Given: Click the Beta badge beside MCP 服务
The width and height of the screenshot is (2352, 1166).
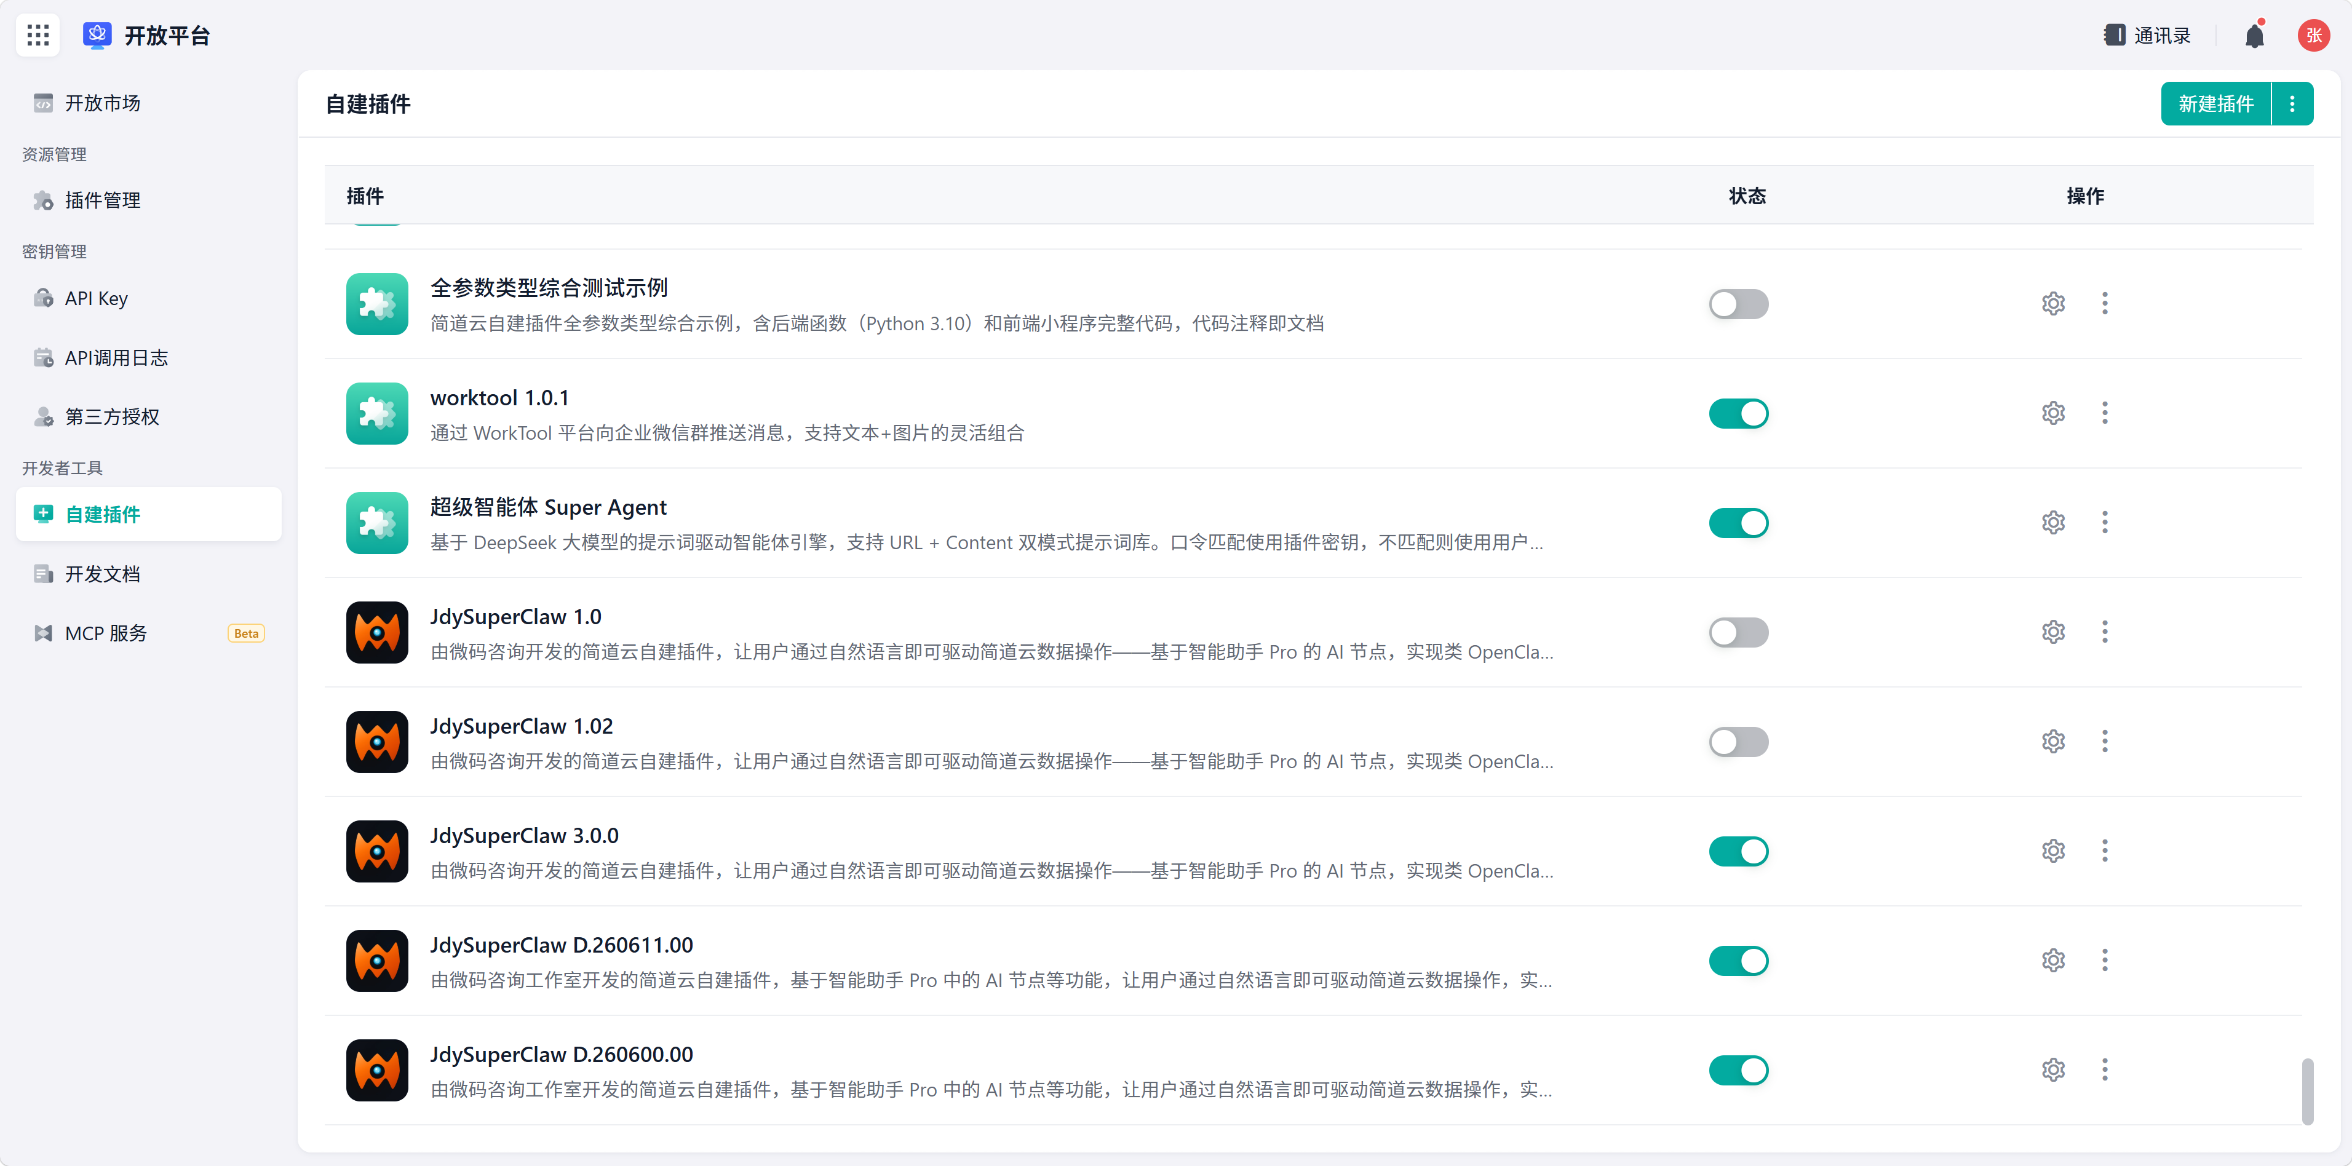Looking at the screenshot, I should [x=245, y=633].
